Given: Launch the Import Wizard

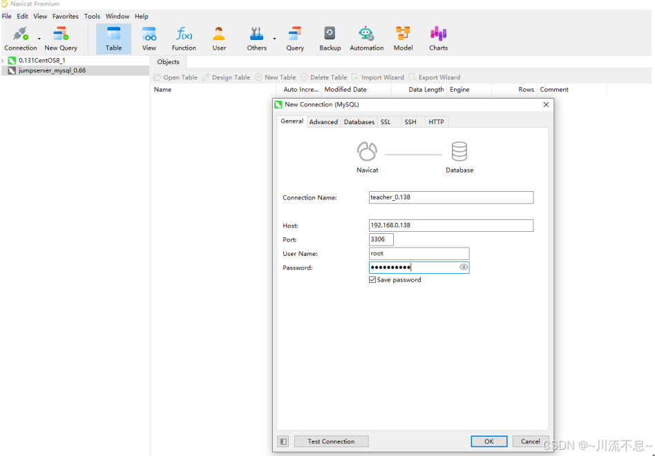Looking at the screenshot, I should 378,77.
